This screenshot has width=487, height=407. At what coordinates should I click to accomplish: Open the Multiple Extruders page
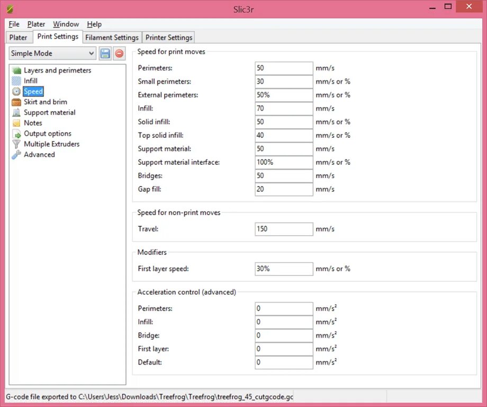pos(51,144)
